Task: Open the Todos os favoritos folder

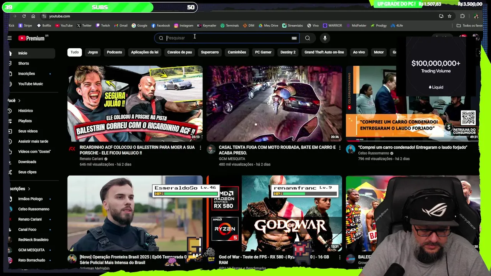Action: [x=470, y=26]
